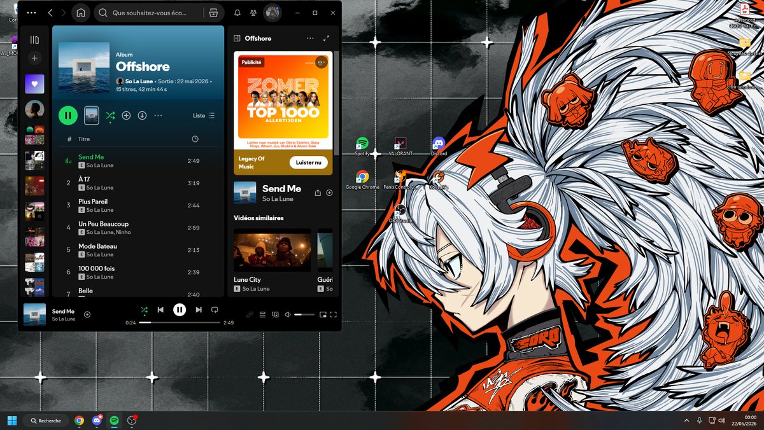Open the ad options three-dots menu
764x430 pixels.
coord(321,62)
